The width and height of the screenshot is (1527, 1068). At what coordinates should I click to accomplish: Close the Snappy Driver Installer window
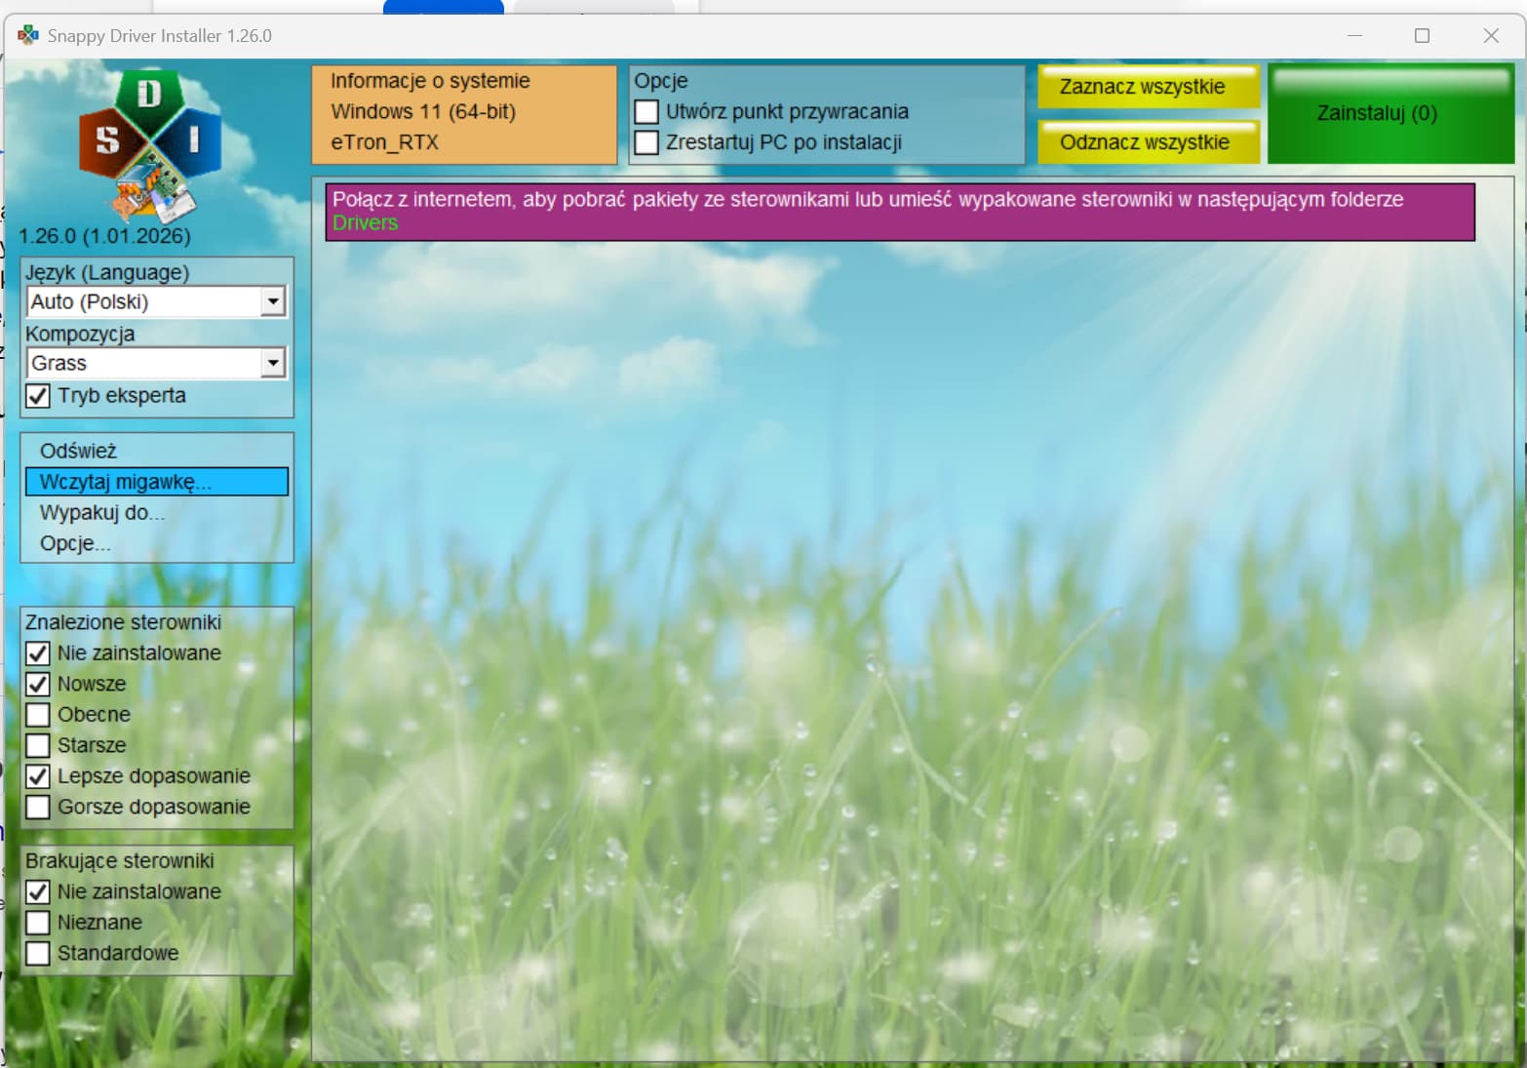[x=1490, y=36]
